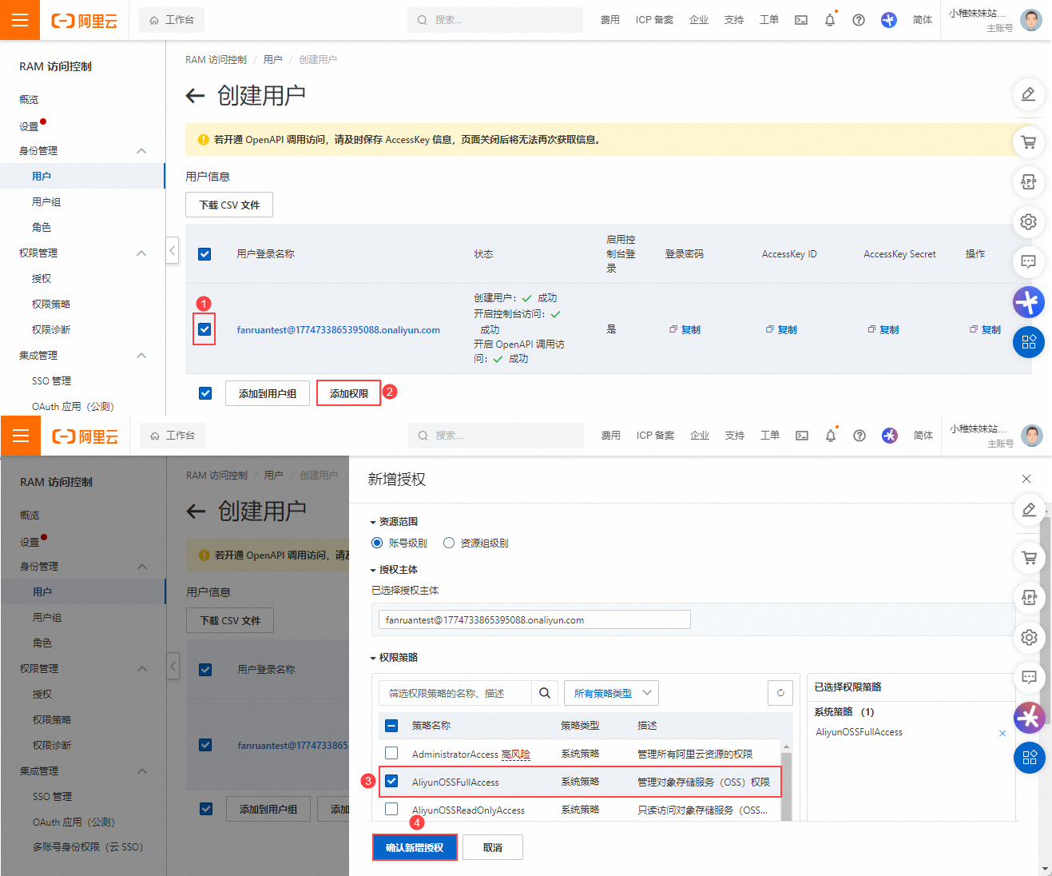1052x876 pixels.
Task: Check the AliyunOSSReadOnlyAccess policy checkbox
Action: 391,809
